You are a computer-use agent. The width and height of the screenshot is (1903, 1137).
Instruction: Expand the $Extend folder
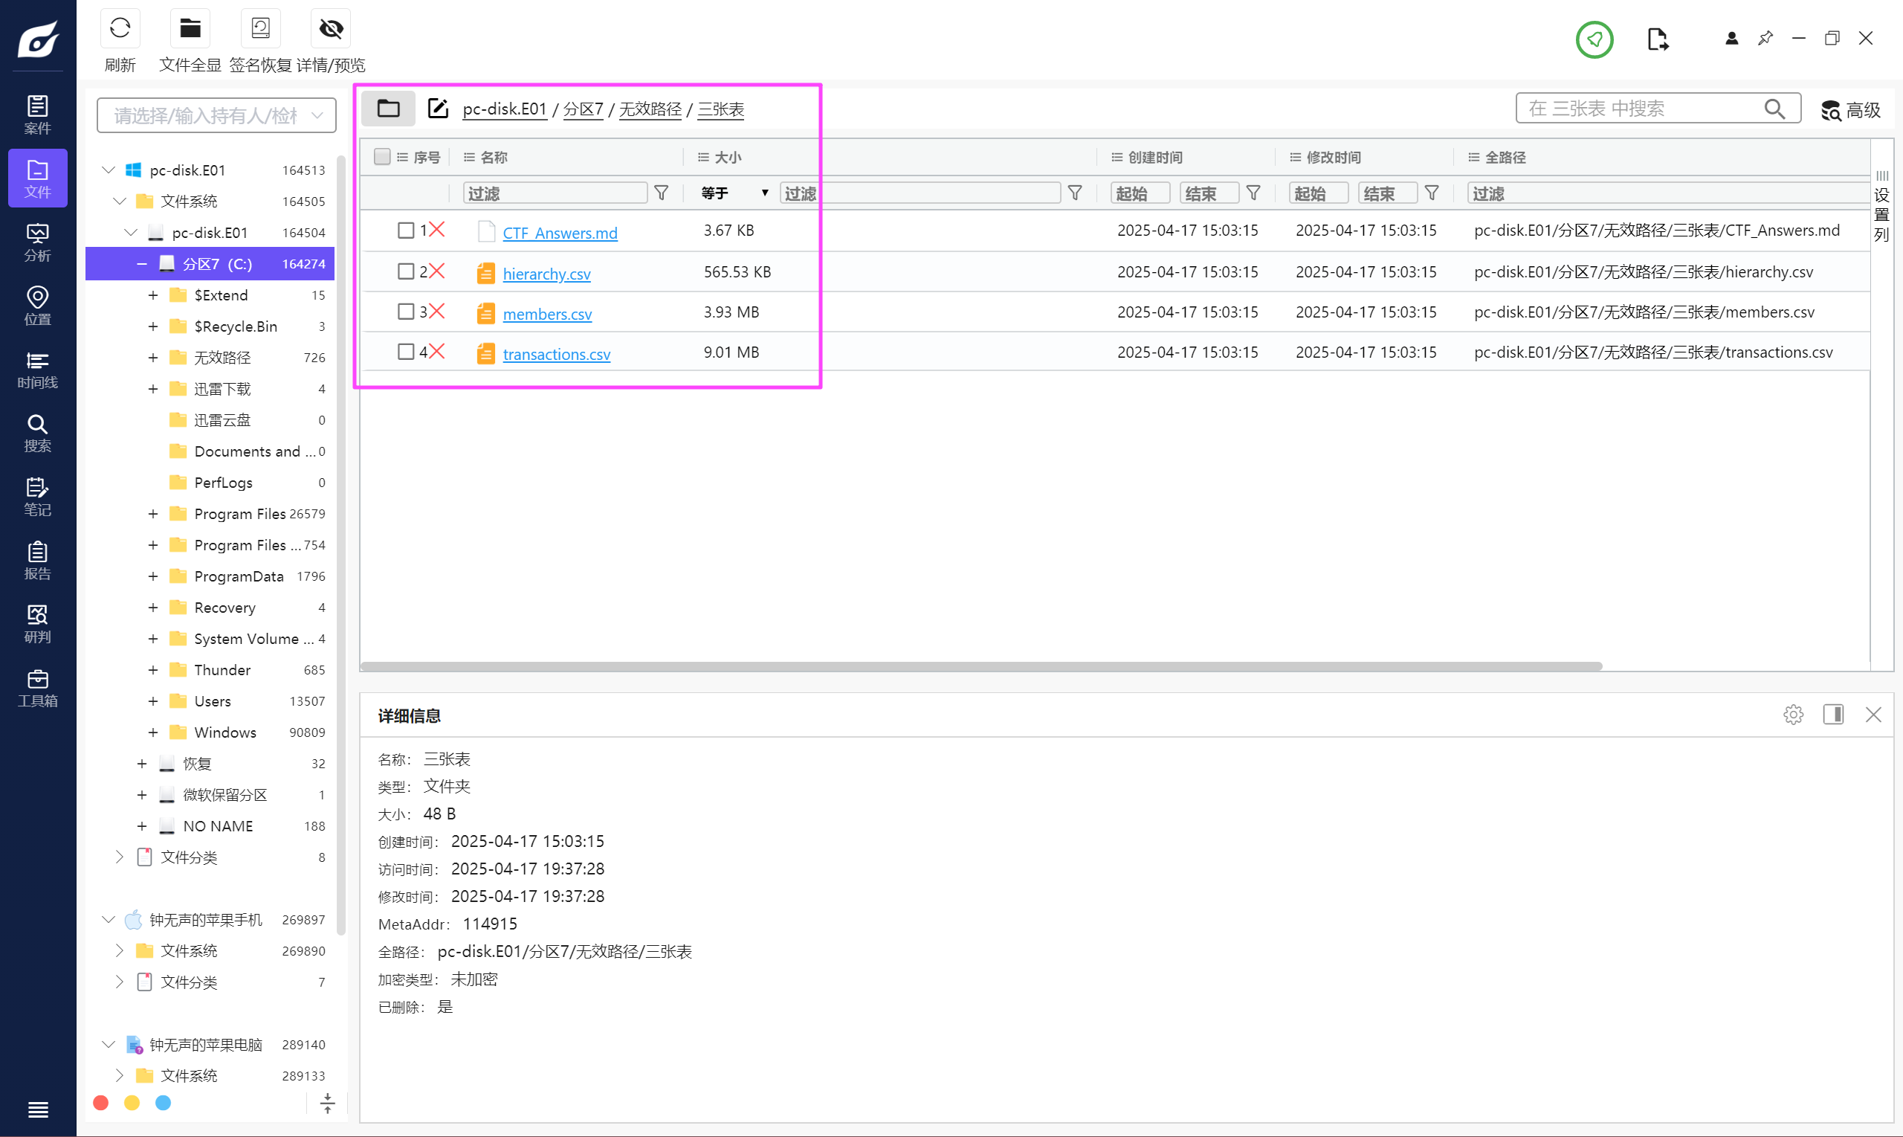click(152, 296)
